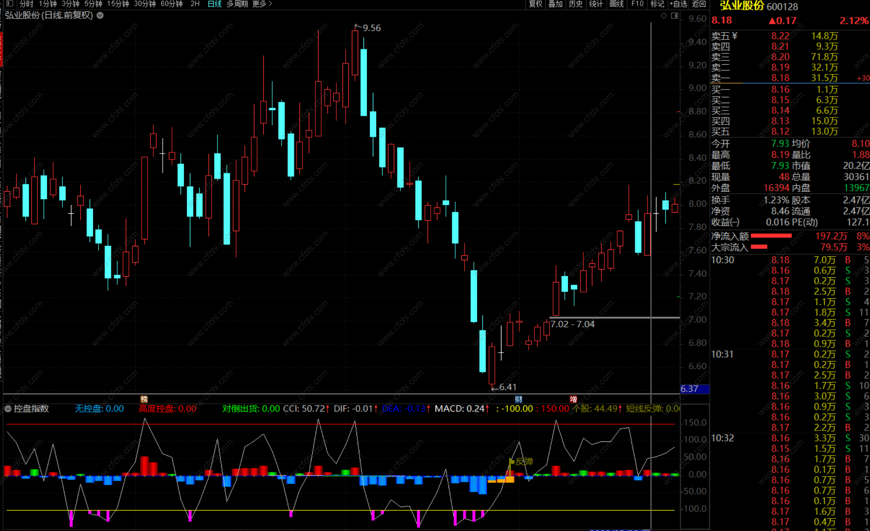Image resolution: width=870 pixels, height=531 pixels.
Task: Click the diamond icon above the price axis
Action: pos(664,16)
